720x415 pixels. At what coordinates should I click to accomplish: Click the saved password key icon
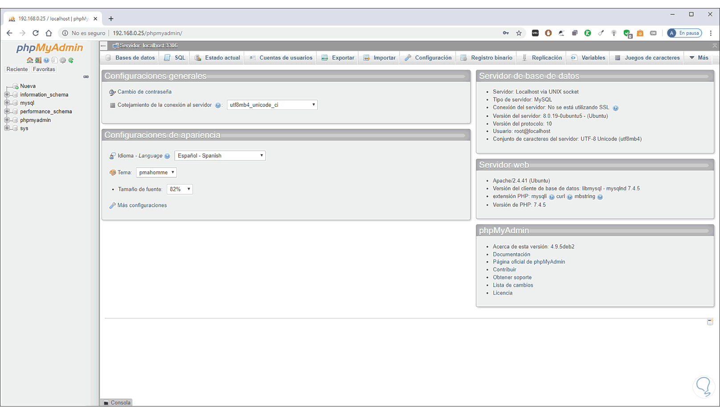(506, 33)
